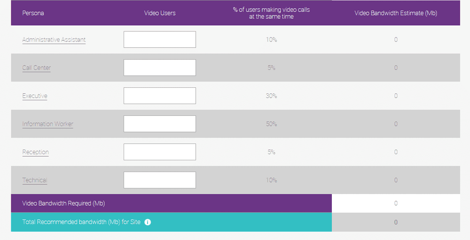Click the Video Users column header

coord(160,13)
